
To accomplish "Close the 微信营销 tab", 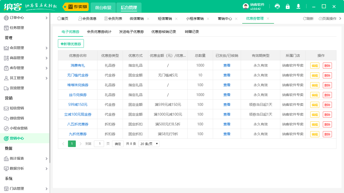I will coord(148,19).
